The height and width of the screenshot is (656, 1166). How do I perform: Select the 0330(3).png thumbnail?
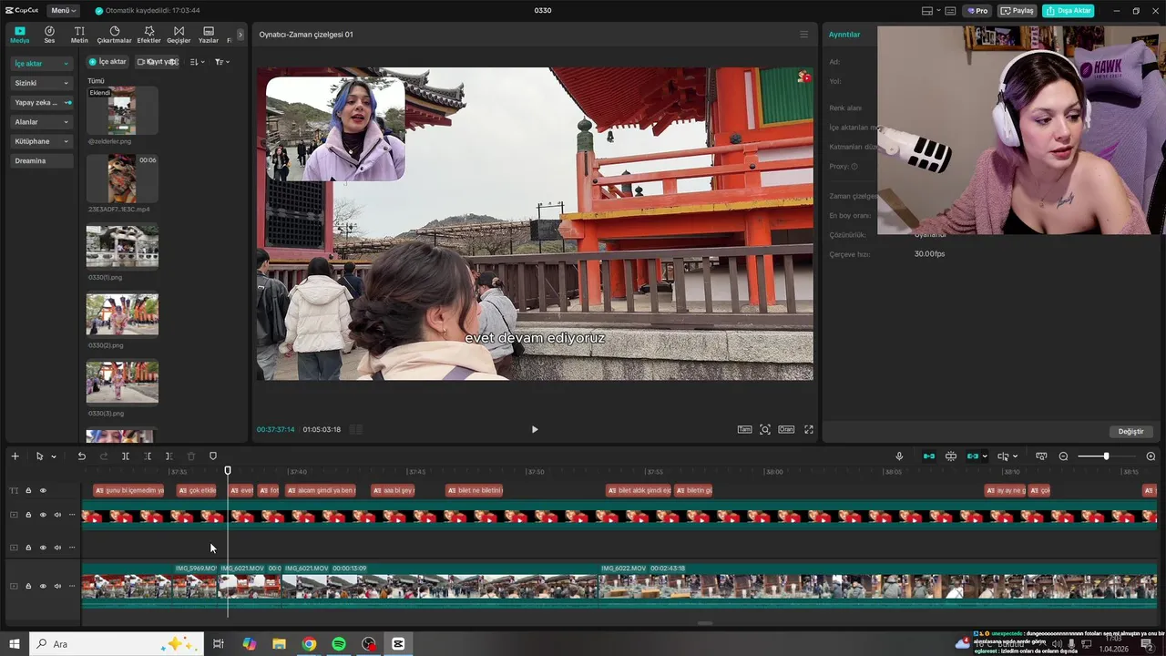[x=122, y=383]
